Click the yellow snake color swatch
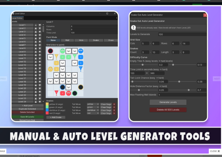222x157 pixels. coord(47,104)
